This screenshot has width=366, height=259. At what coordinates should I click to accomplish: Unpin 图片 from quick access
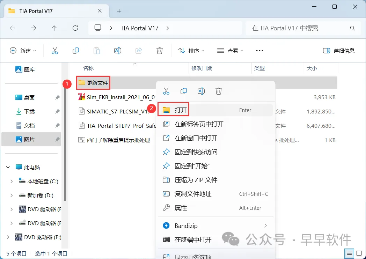click(x=57, y=140)
